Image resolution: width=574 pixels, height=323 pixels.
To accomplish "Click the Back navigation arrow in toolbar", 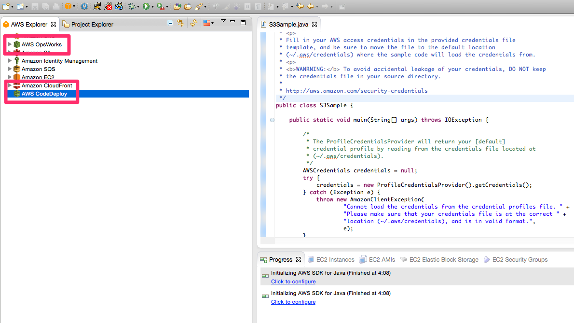I will (x=312, y=6).
